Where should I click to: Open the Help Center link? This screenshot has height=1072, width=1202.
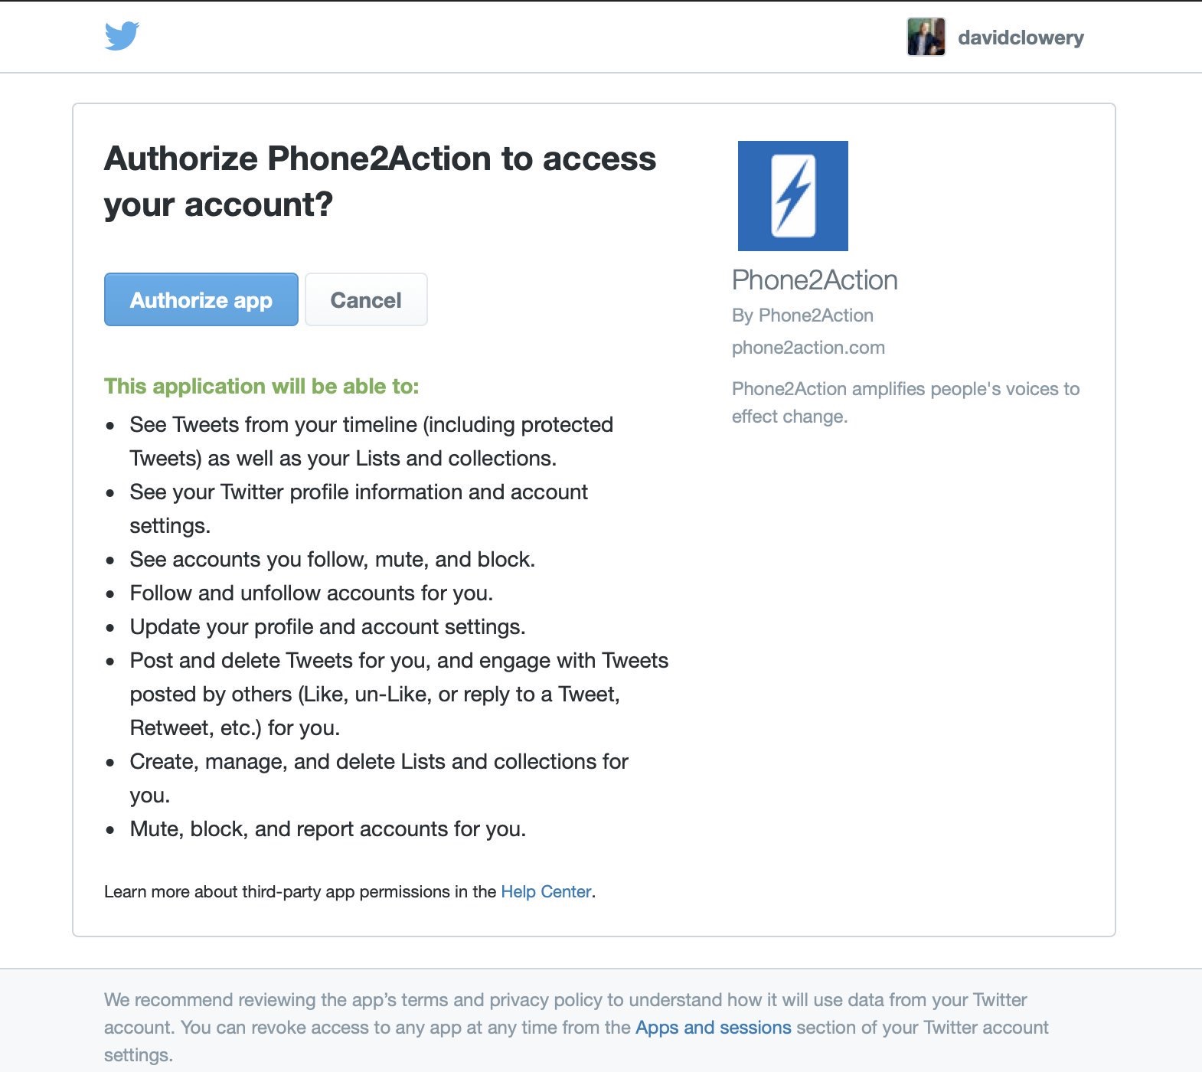click(x=545, y=891)
